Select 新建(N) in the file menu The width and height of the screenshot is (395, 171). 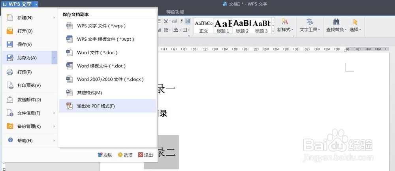[x=30, y=18]
